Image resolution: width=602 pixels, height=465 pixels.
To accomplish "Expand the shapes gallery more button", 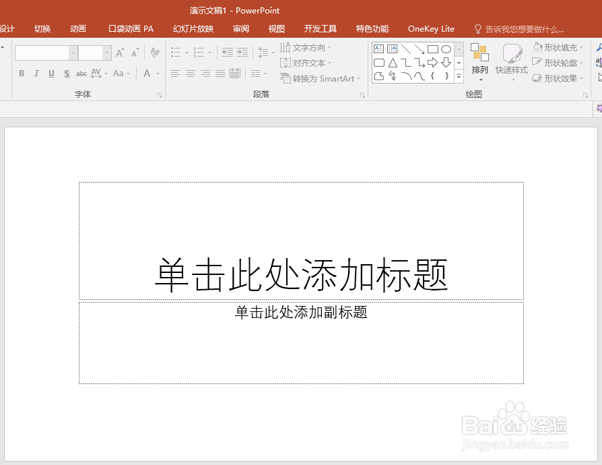I will 459,76.
